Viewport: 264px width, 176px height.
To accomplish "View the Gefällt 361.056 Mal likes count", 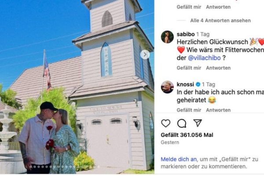I will pyautogui.click(x=187, y=135).
